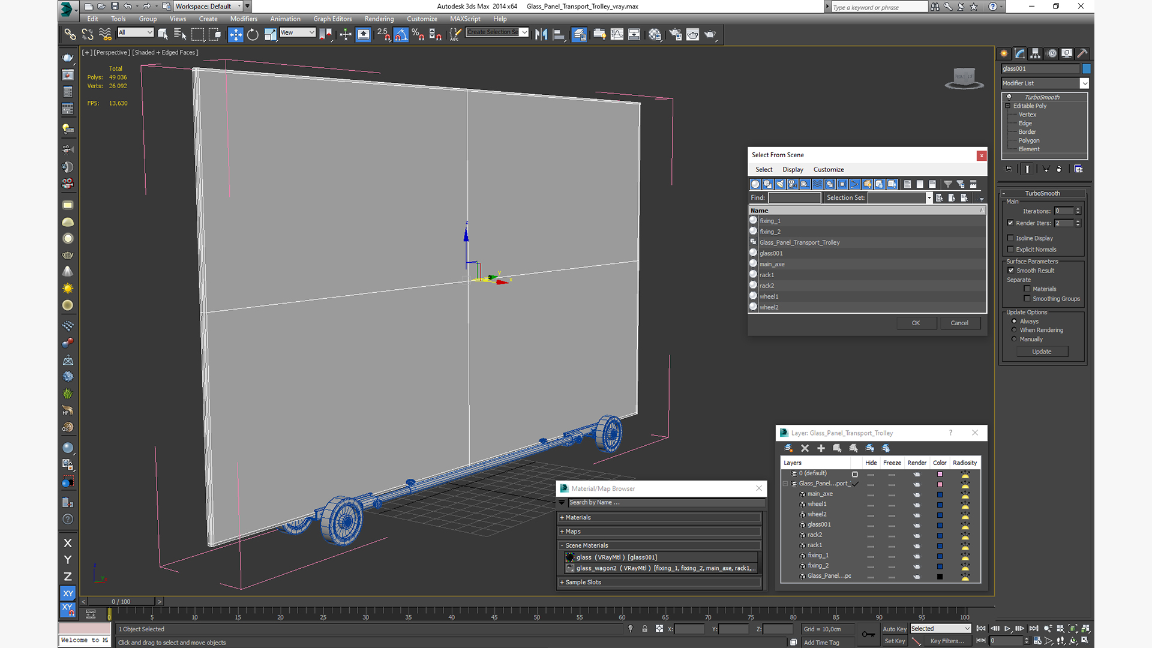Image resolution: width=1152 pixels, height=648 pixels.
Task: Open the Selected key filter dropdown
Action: 940,629
